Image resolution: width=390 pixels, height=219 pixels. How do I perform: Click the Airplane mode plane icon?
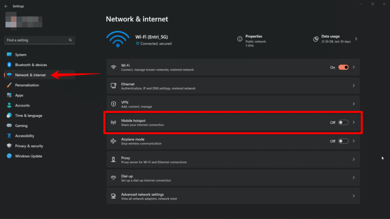point(113,141)
